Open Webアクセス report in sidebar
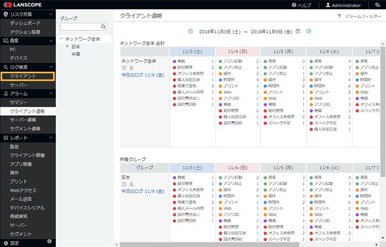This screenshot has width=386, height=247. (x=23, y=191)
